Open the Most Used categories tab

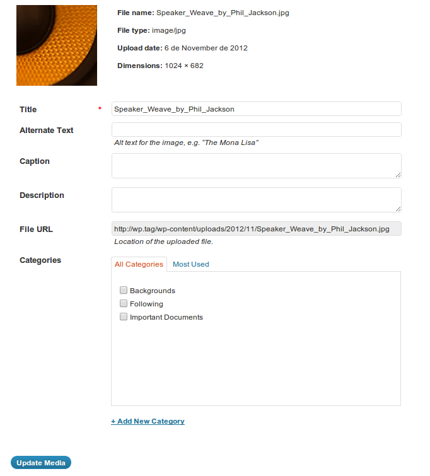[x=191, y=264]
